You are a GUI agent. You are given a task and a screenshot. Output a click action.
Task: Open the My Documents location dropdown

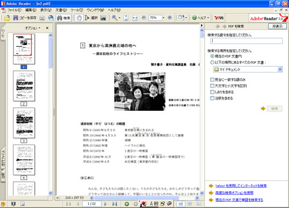tap(280, 69)
